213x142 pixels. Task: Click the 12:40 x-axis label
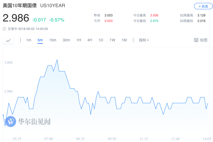pos(175,139)
